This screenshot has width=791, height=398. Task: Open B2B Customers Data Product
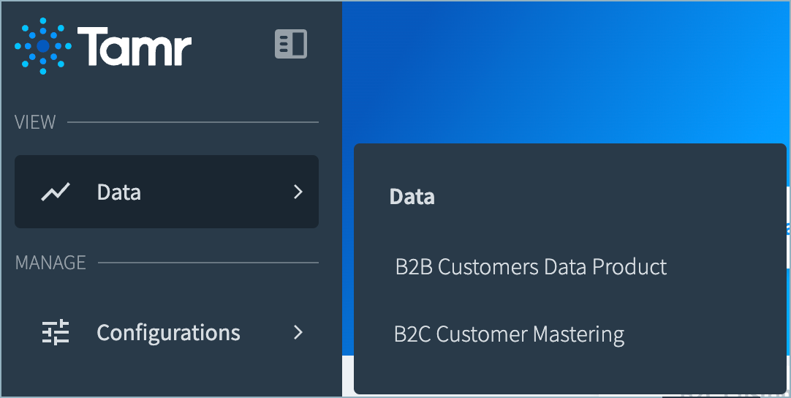coord(531,267)
